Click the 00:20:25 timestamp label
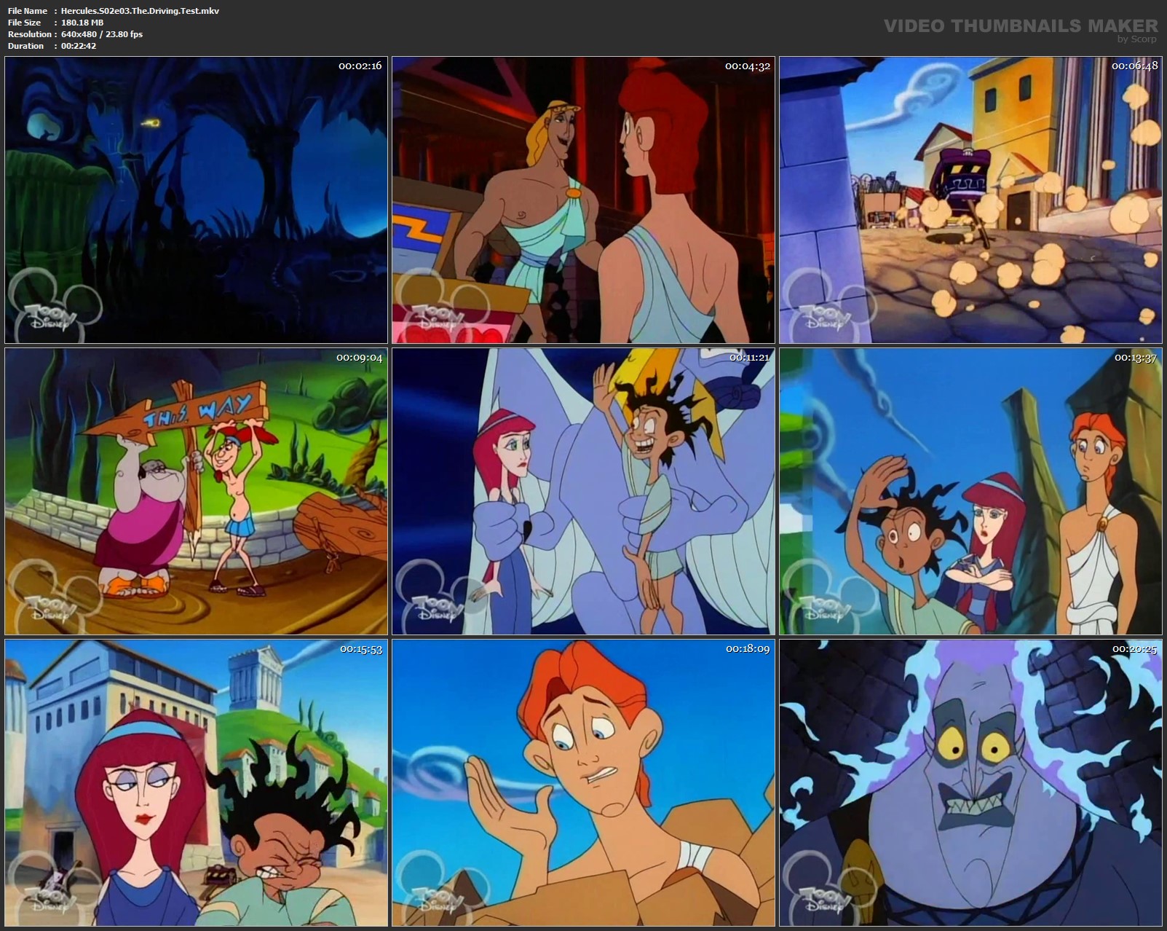The height and width of the screenshot is (931, 1167). pos(1134,649)
